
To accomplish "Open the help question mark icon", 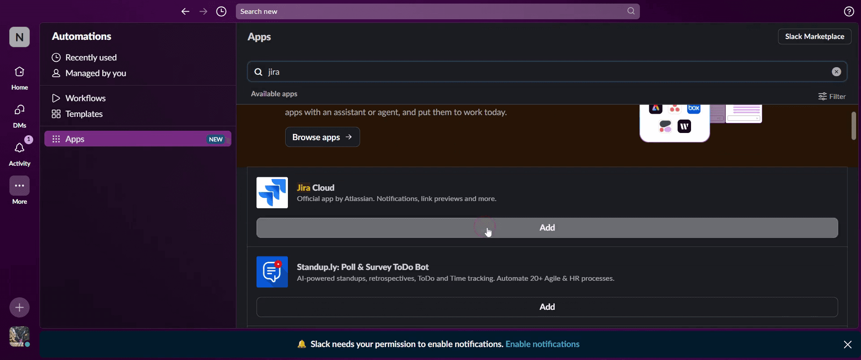I will point(849,12).
